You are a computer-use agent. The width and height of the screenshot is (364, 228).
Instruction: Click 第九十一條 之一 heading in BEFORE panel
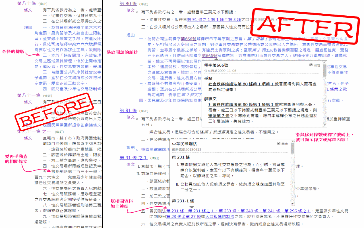coord(34,131)
